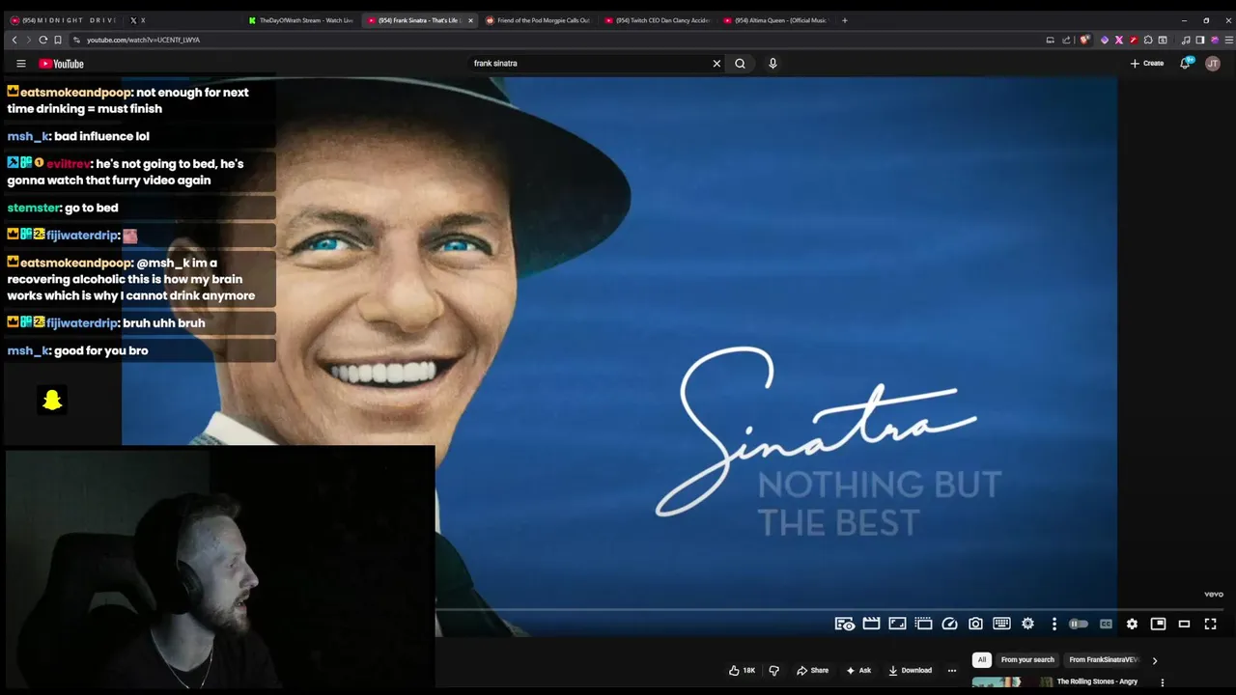The image size is (1236, 695).
Task: Click the clapperboard player icon
Action: pos(871,624)
